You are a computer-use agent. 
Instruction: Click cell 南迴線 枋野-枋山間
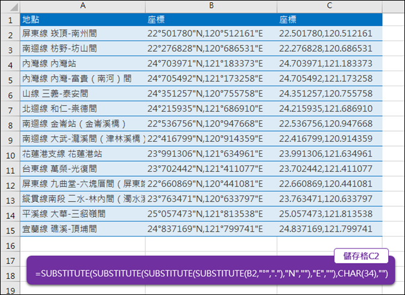click(x=83, y=48)
